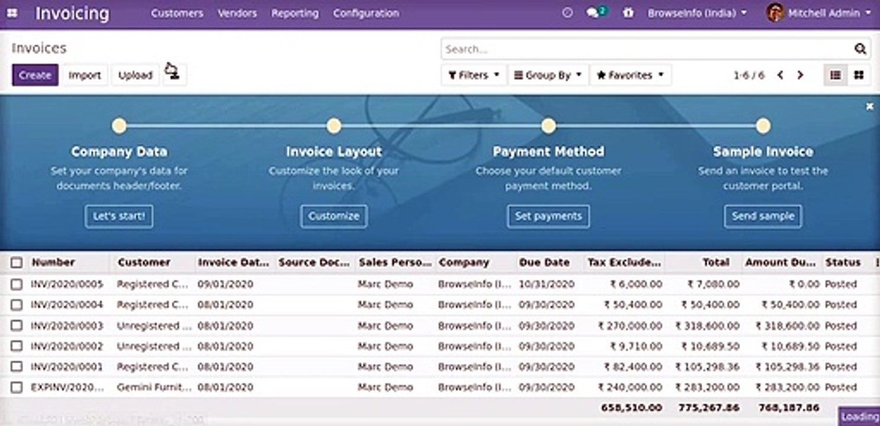Toggle select-all invoices checkbox
Viewport: 880px width, 426px height.
point(17,263)
